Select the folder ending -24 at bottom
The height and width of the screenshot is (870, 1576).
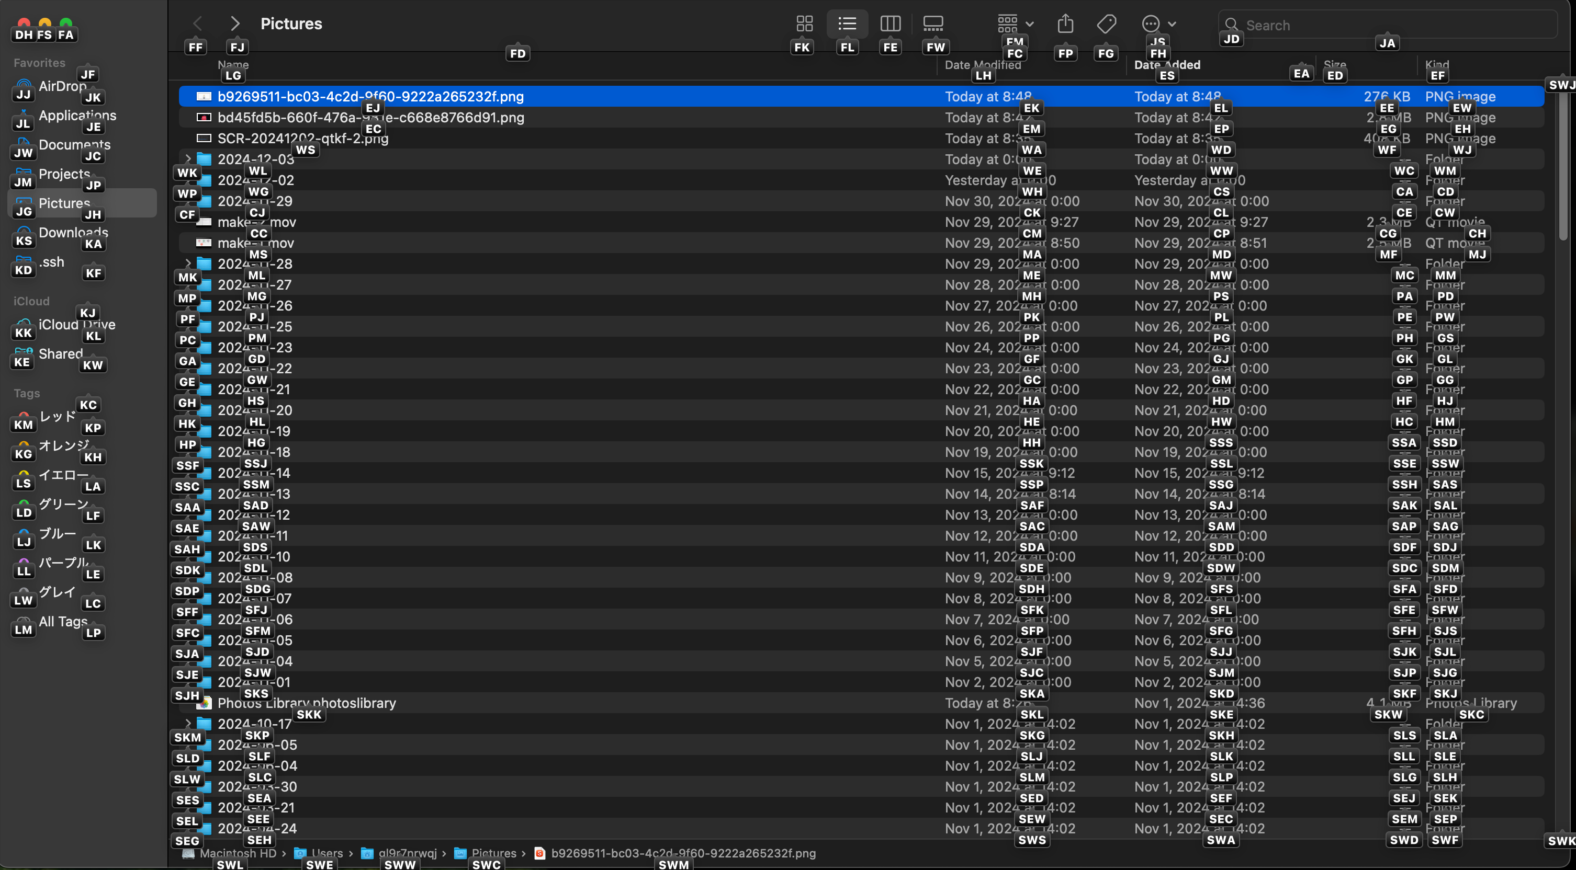[x=861, y=828]
